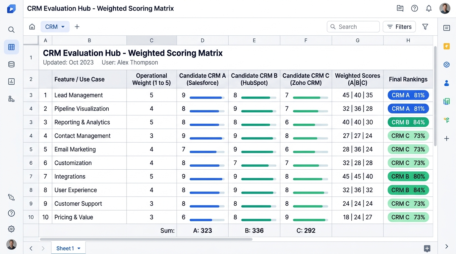Open the help icon in left sidebar
The height and width of the screenshot is (254, 456).
(x=11, y=213)
